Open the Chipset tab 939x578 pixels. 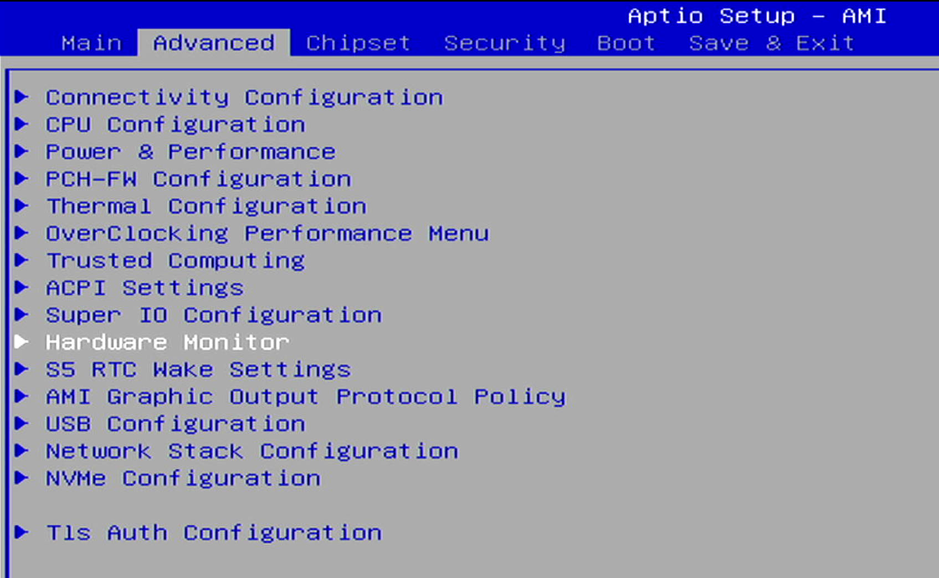(x=358, y=43)
